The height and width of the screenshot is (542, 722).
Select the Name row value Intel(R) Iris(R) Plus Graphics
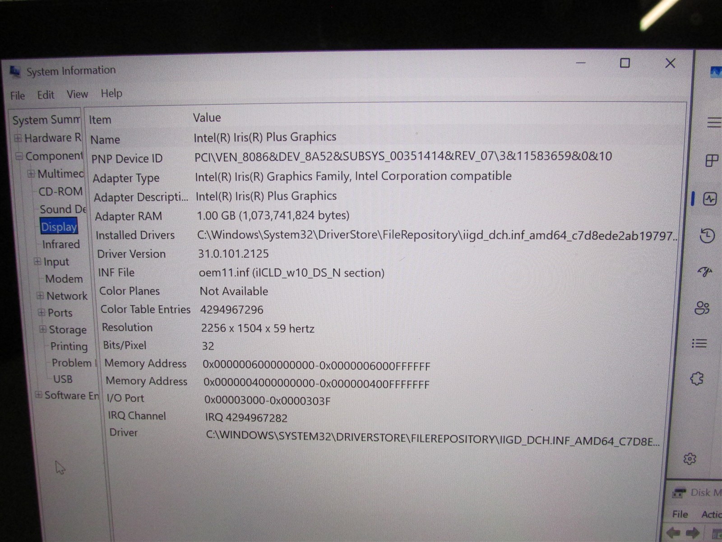point(265,137)
